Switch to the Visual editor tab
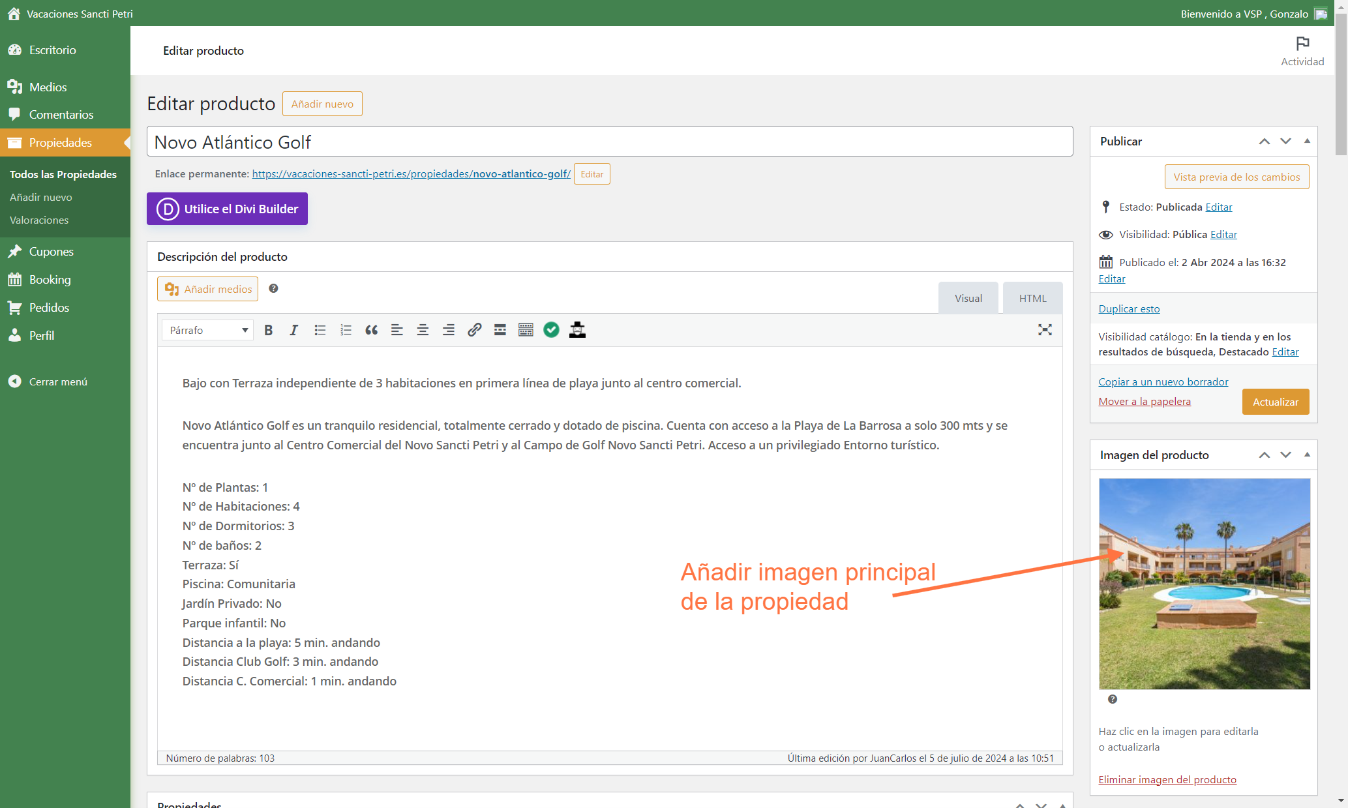The width and height of the screenshot is (1348, 808). point(968,298)
